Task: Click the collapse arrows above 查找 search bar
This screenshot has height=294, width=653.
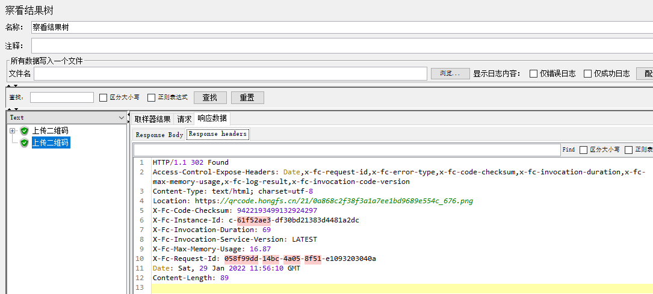Action: click(x=13, y=86)
